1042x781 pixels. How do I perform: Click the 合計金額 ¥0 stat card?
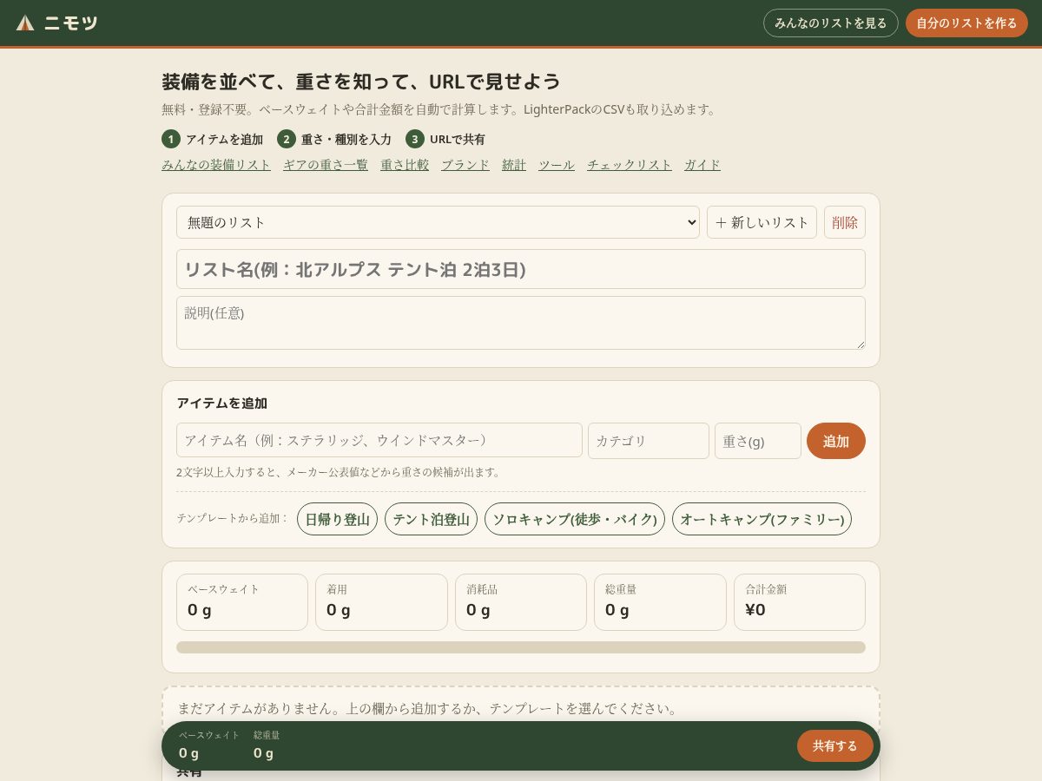800,602
